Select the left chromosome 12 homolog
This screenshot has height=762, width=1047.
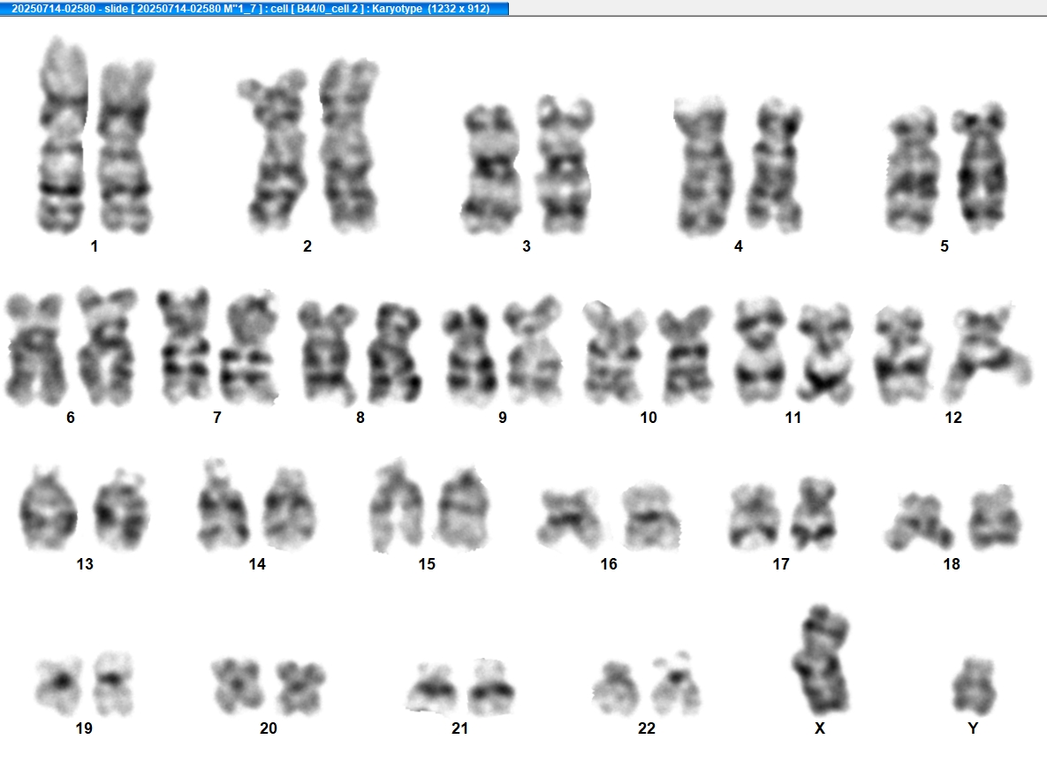902,355
